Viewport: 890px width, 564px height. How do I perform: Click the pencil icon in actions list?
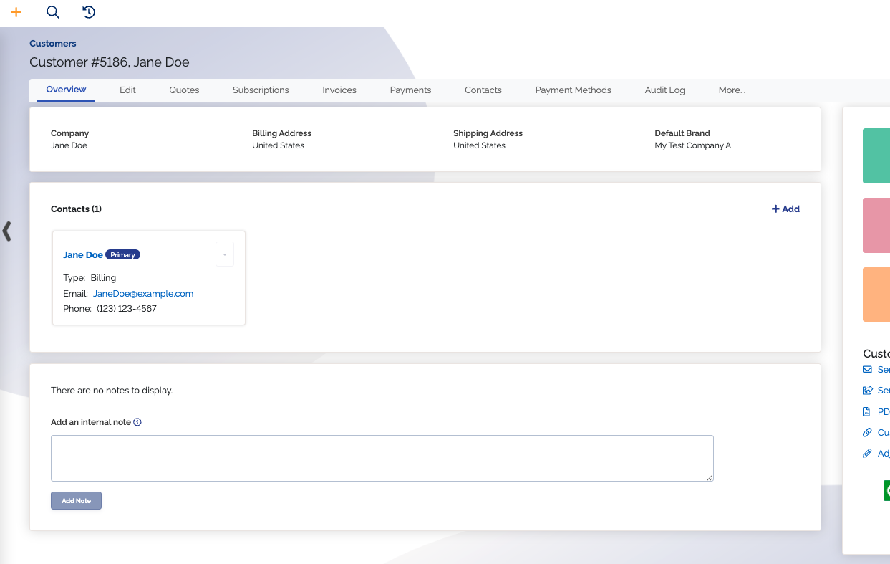tap(867, 454)
